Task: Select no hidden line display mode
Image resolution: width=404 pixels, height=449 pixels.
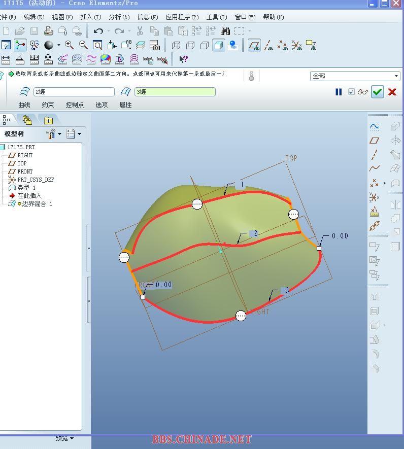Action: point(205,45)
